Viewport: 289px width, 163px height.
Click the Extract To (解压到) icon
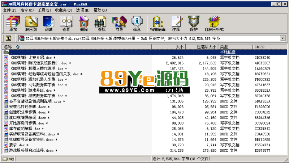point(31,24)
